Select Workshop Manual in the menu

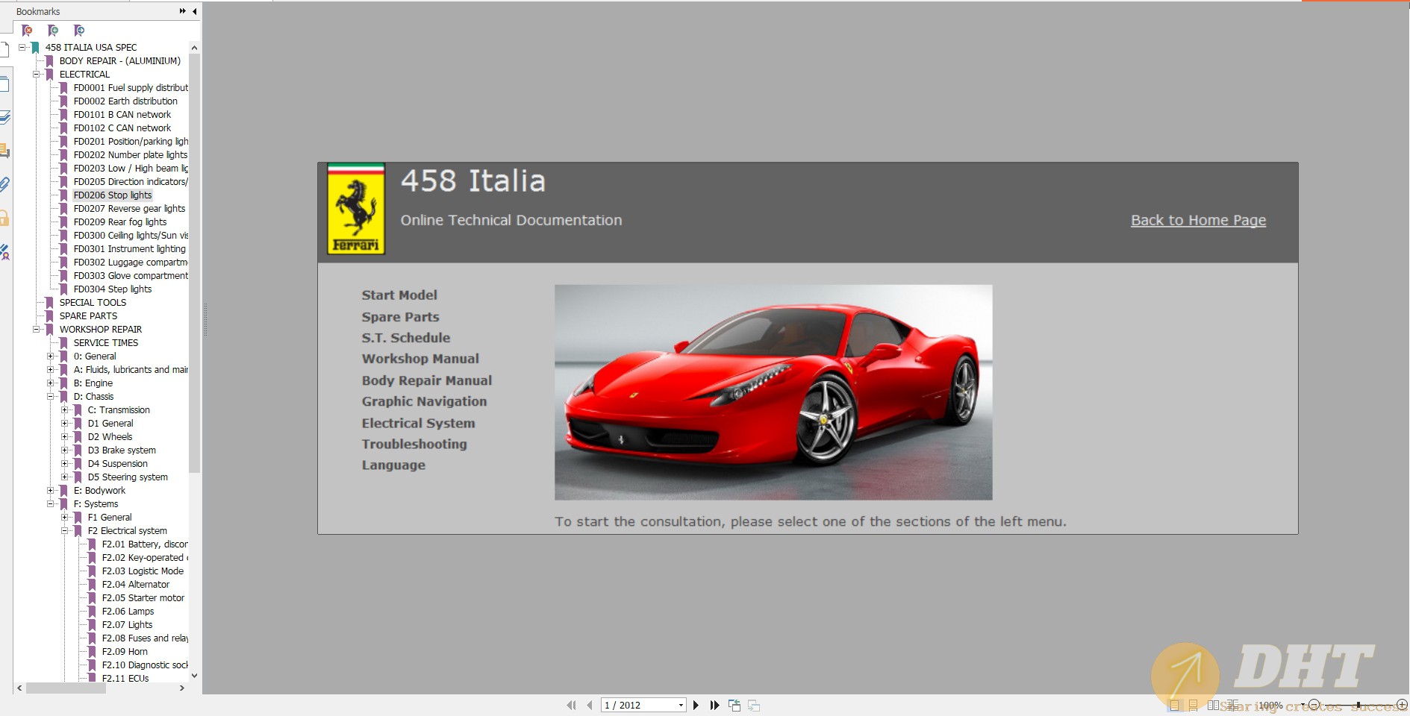420,359
